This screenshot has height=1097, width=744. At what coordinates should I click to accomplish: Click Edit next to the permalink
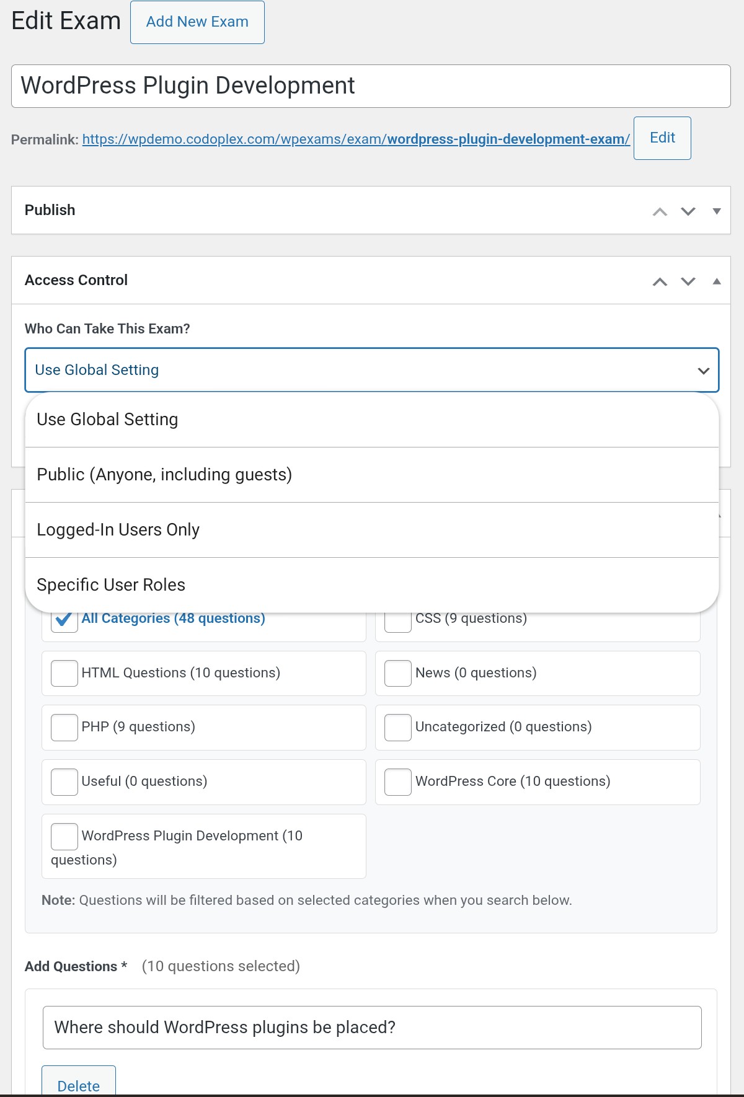pyautogui.click(x=662, y=138)
